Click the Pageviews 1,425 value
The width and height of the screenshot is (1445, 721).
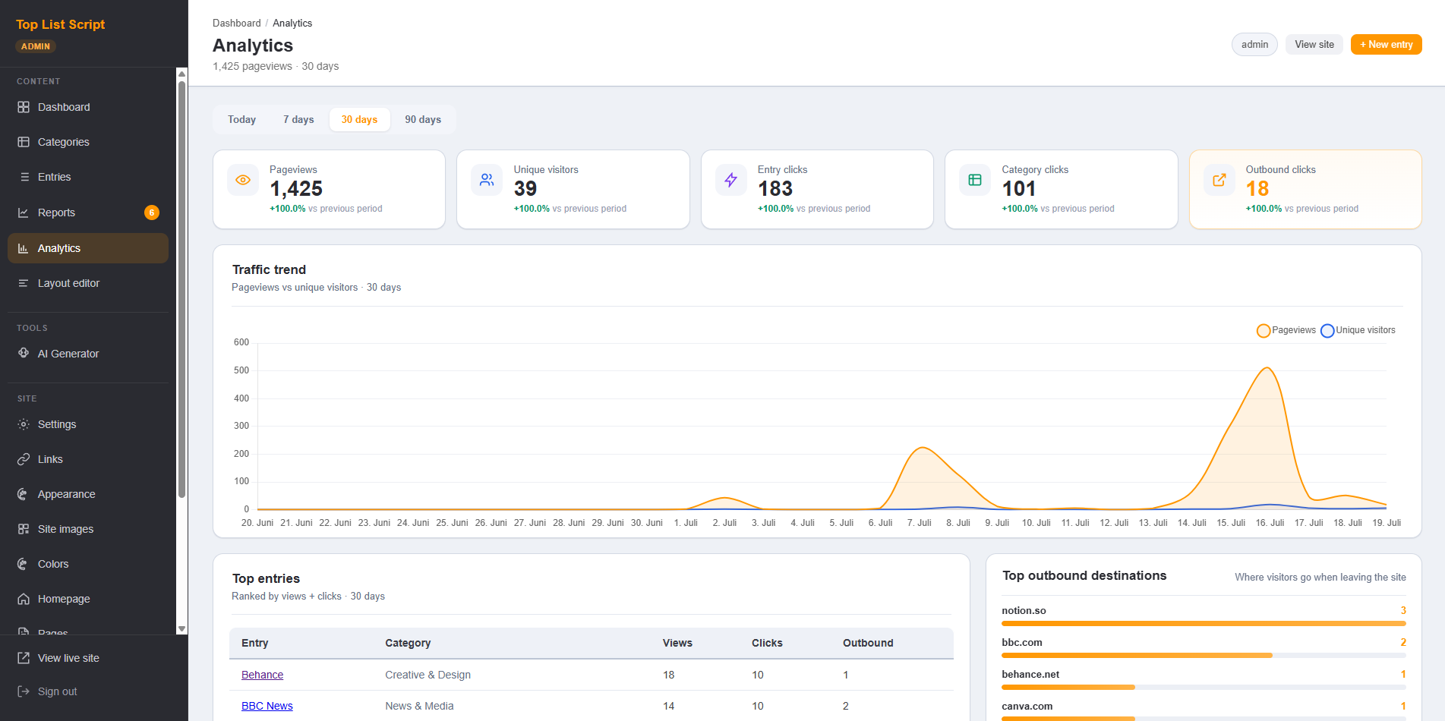(x=296, y=188)
